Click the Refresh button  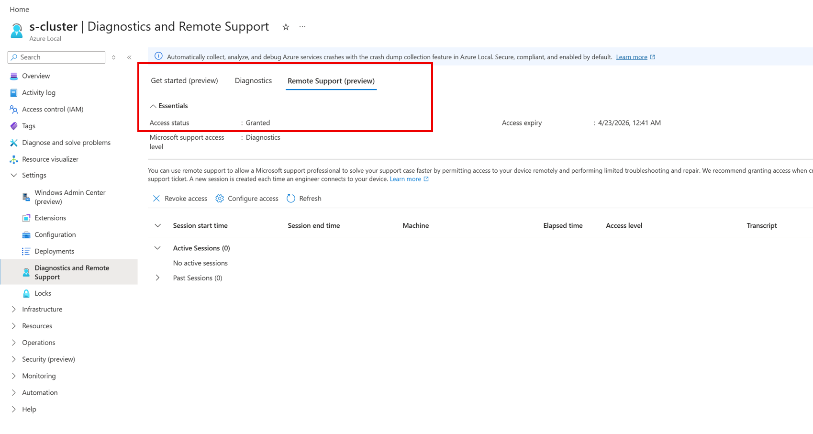coord(304,199)
